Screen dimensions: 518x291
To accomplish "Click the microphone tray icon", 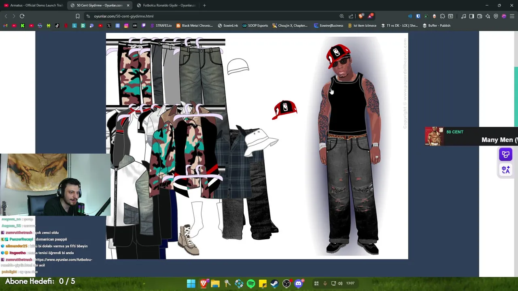I will coord(325,283).
